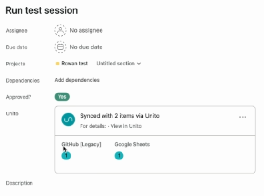Image resolution: width=264 pixels, height=196 pixels.
Task: Click the chevron beside Untitled section
Action: pyautogui.click(x=139, y=64)
